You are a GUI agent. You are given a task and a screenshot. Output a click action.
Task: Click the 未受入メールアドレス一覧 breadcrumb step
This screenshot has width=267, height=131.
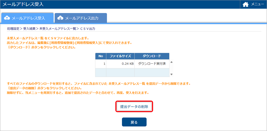pos(58,29)
